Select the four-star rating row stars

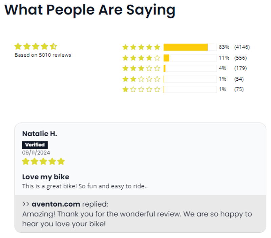pos(141,58)
